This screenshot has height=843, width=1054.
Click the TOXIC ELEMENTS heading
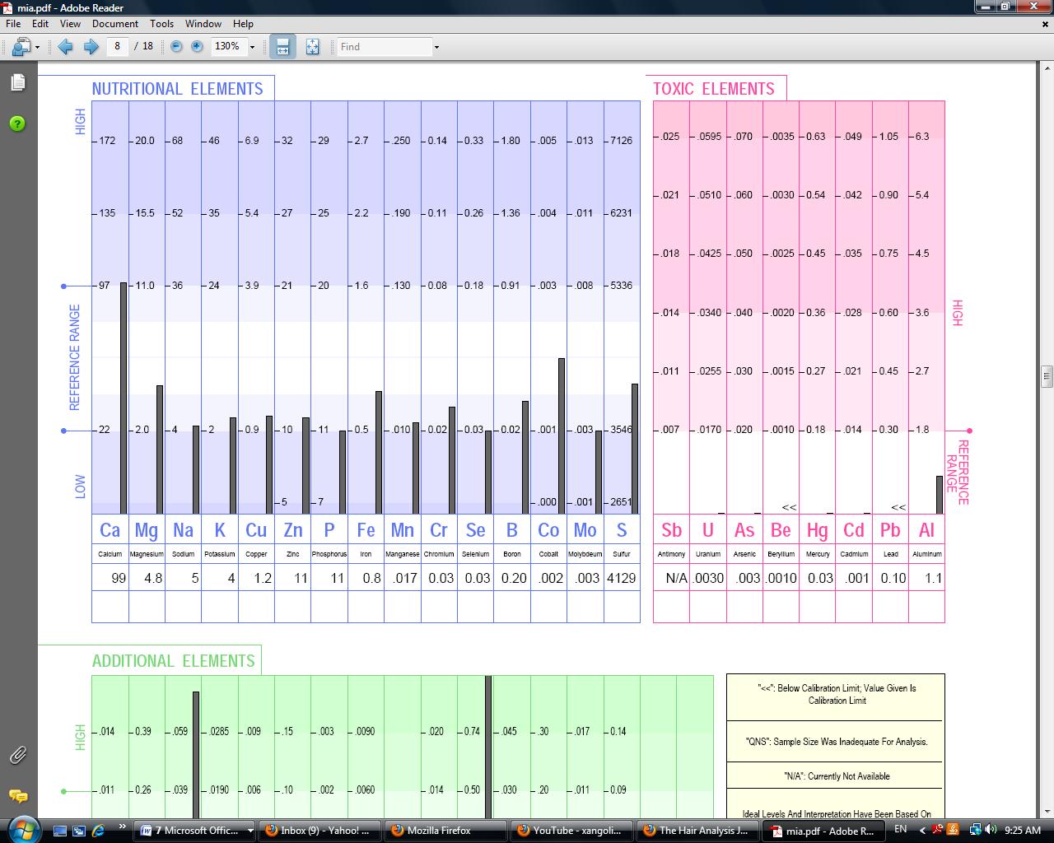click(714, 89)
